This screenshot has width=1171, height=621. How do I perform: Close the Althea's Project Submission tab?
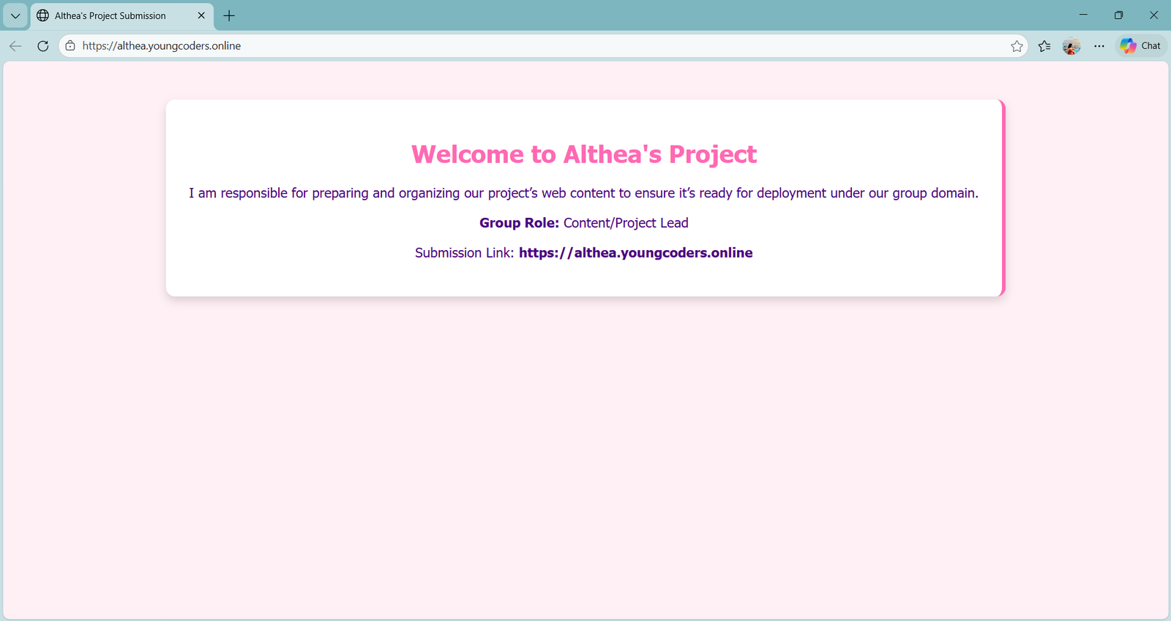[201, 15]
